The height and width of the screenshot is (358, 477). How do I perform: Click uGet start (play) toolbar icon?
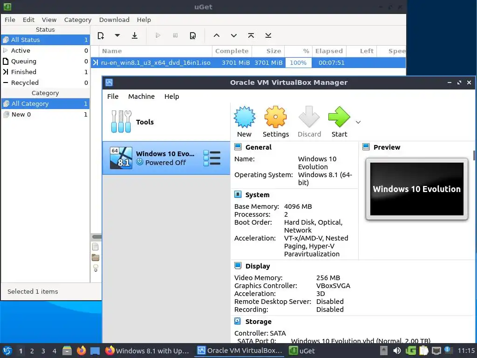(x=158, y=35)
